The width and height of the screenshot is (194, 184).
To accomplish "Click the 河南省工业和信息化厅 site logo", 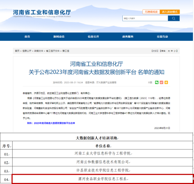I will [42, 13].
